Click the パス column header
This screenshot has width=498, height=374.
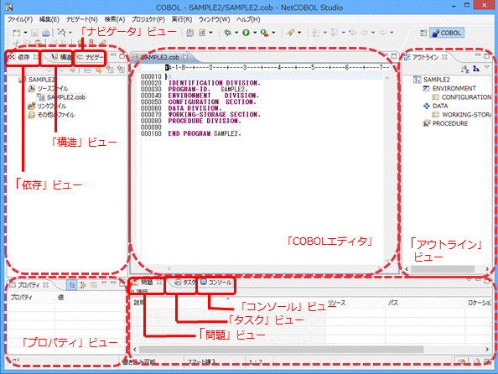click(x=426, y=303)
